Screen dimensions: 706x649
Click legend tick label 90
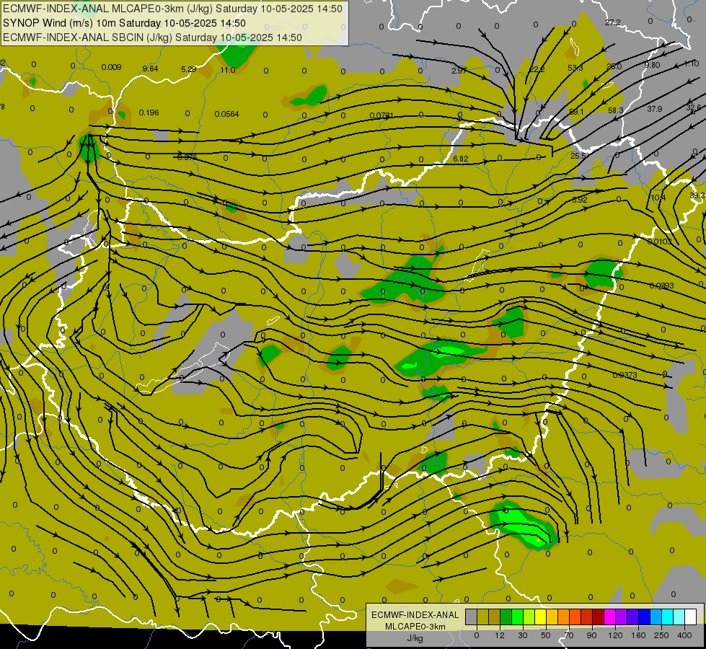pos(591,635)
